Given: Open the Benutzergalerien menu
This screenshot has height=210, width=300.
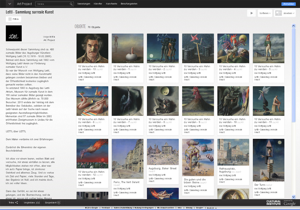Looking at the screenshot, I should tap(129, 4).
